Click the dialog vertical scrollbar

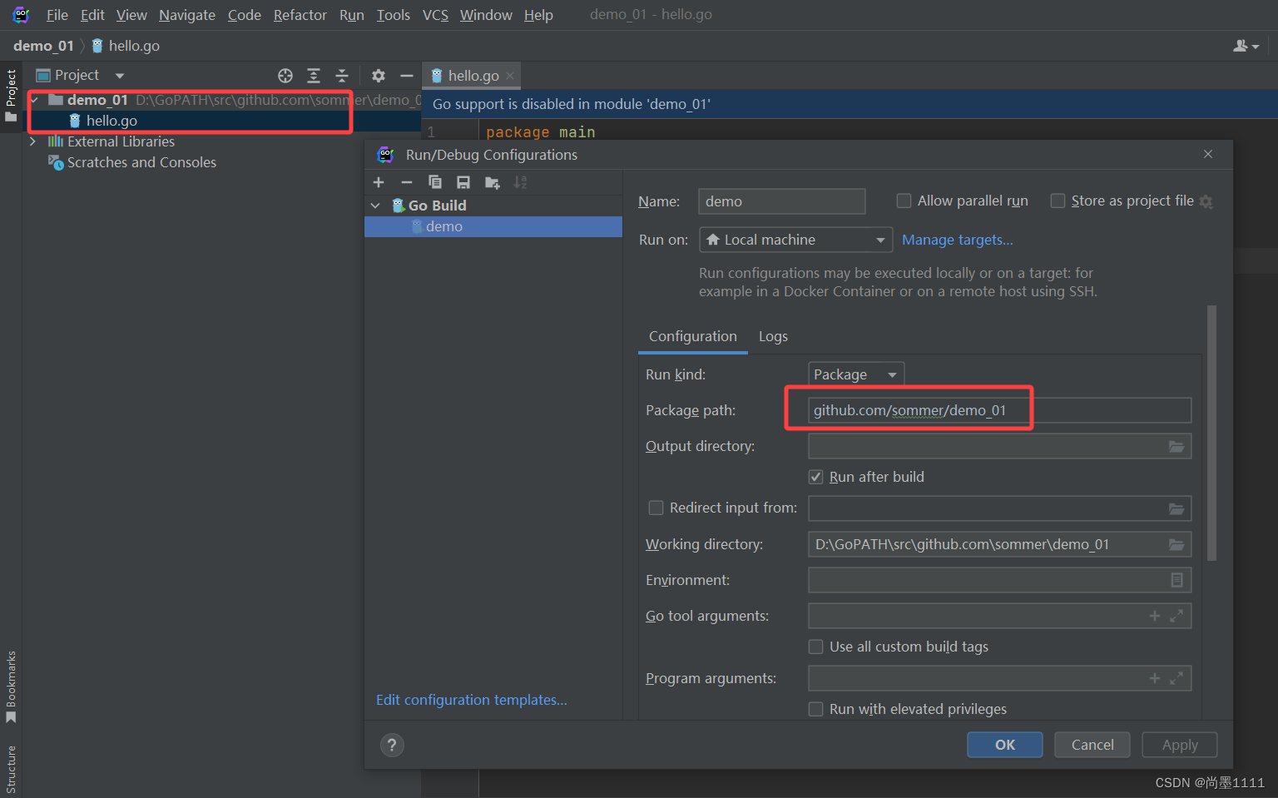coord(1211,433)
